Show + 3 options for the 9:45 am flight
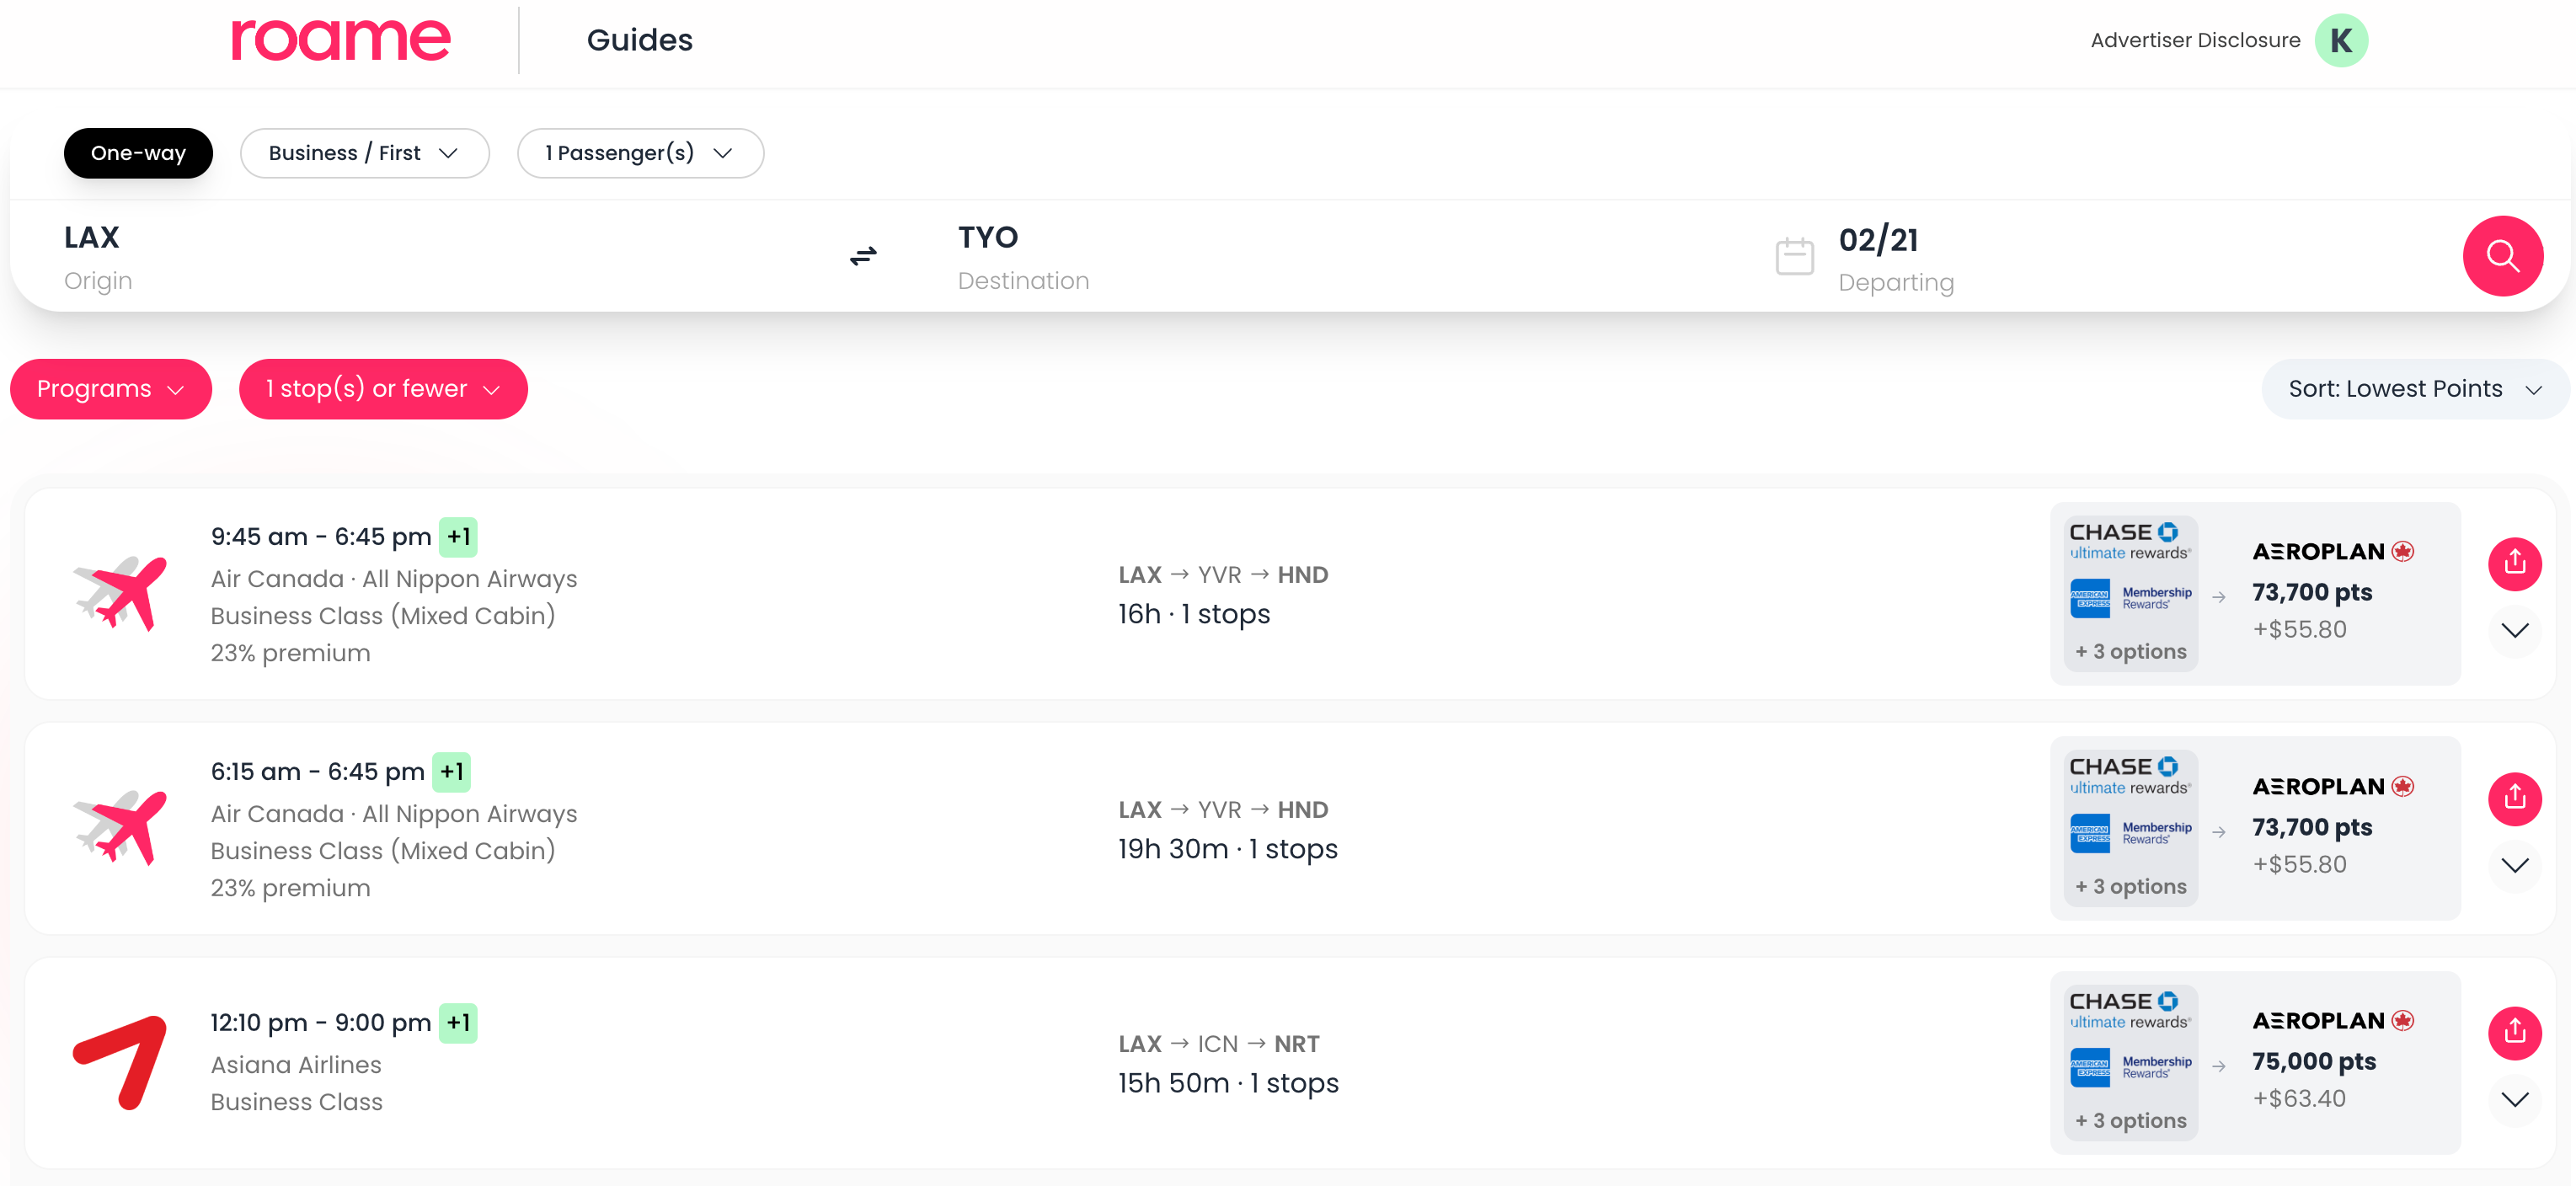Image resolution: width=2576 pixels, height=1186 pixels. [2130, 651]
